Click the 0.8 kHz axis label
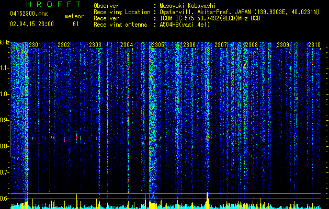Image resolution: width=329 pixels, height=209 pixels. point(5,146)
